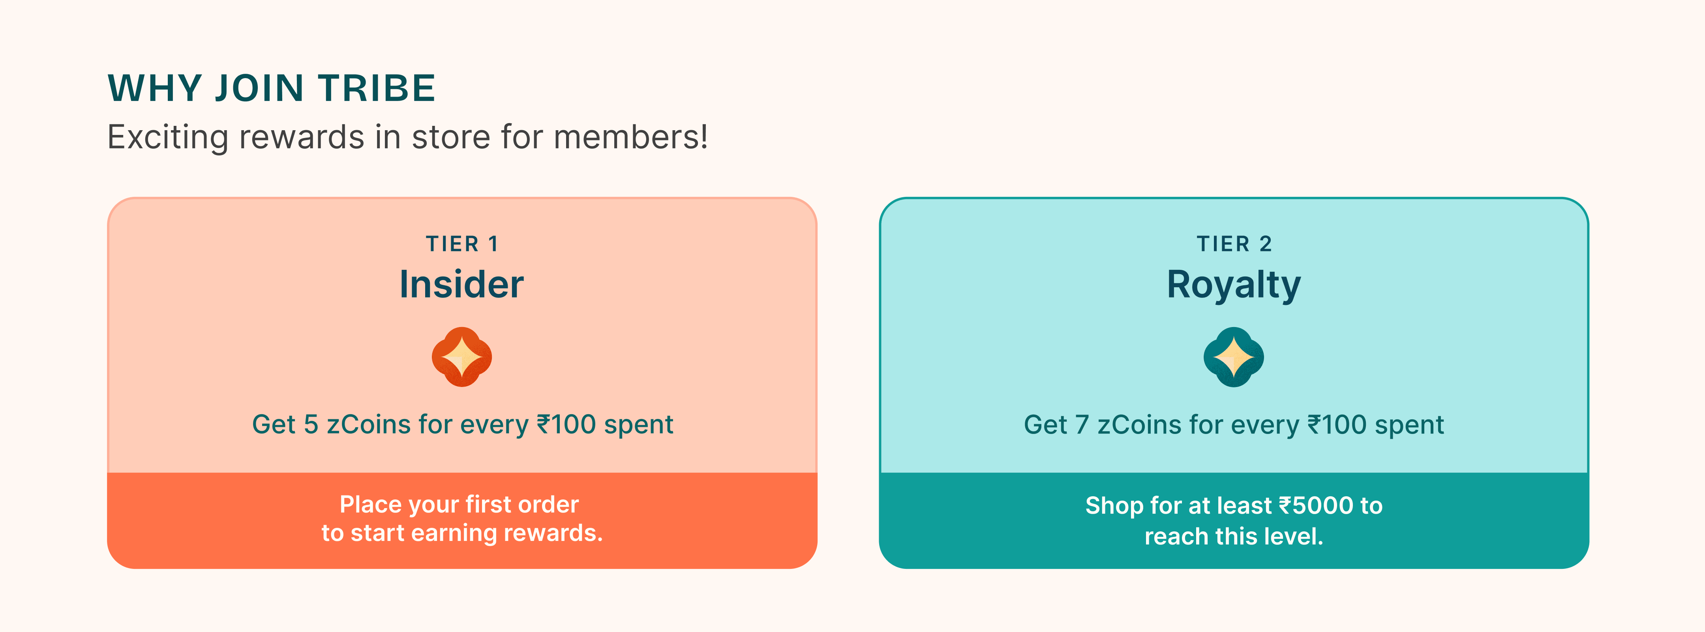The height and width of the screenshot is (632, 1705).
Task: Select the Insider tier heading
Action: pos(462,284)
